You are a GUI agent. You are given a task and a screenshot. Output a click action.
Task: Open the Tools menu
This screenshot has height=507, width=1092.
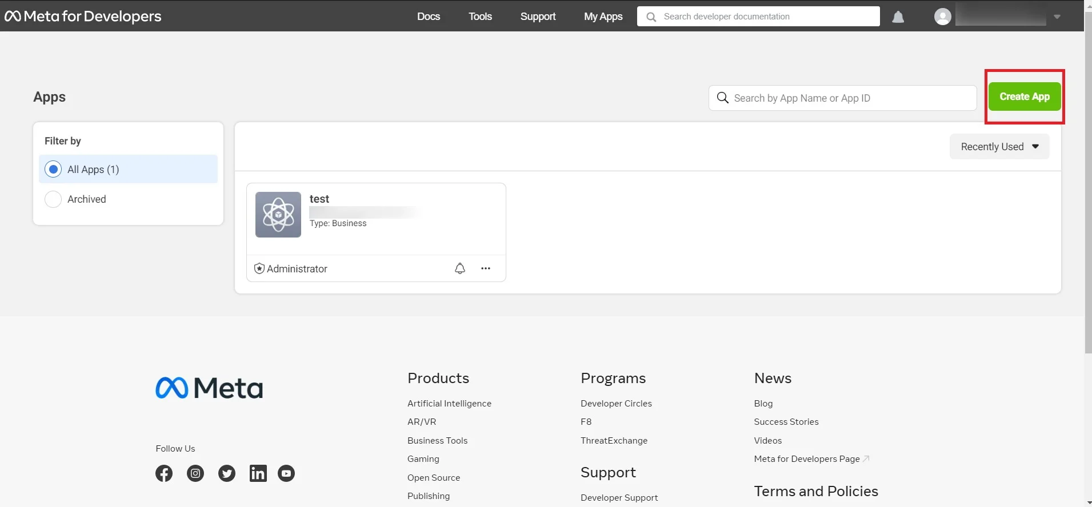click(480, 17)
